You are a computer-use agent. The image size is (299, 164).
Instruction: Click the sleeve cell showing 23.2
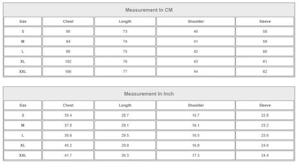pos(265,125)
